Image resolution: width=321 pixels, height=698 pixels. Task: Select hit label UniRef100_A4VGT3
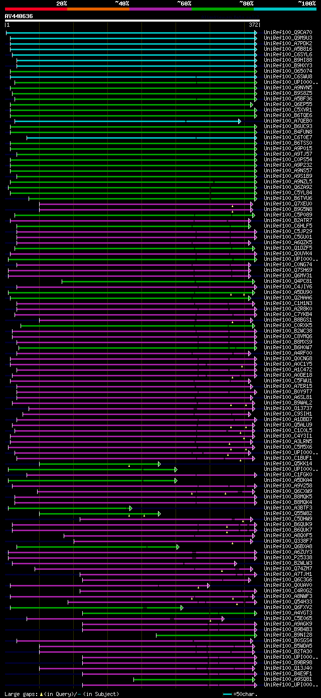[288, 613]
